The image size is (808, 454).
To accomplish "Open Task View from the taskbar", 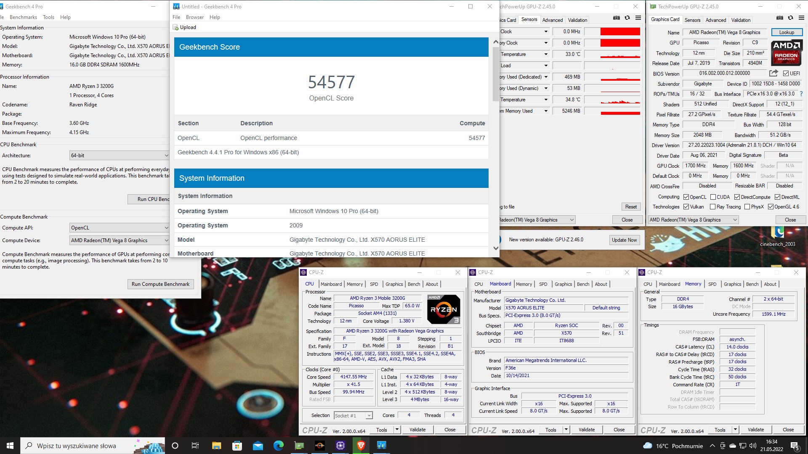I will [x=195, y=446].
